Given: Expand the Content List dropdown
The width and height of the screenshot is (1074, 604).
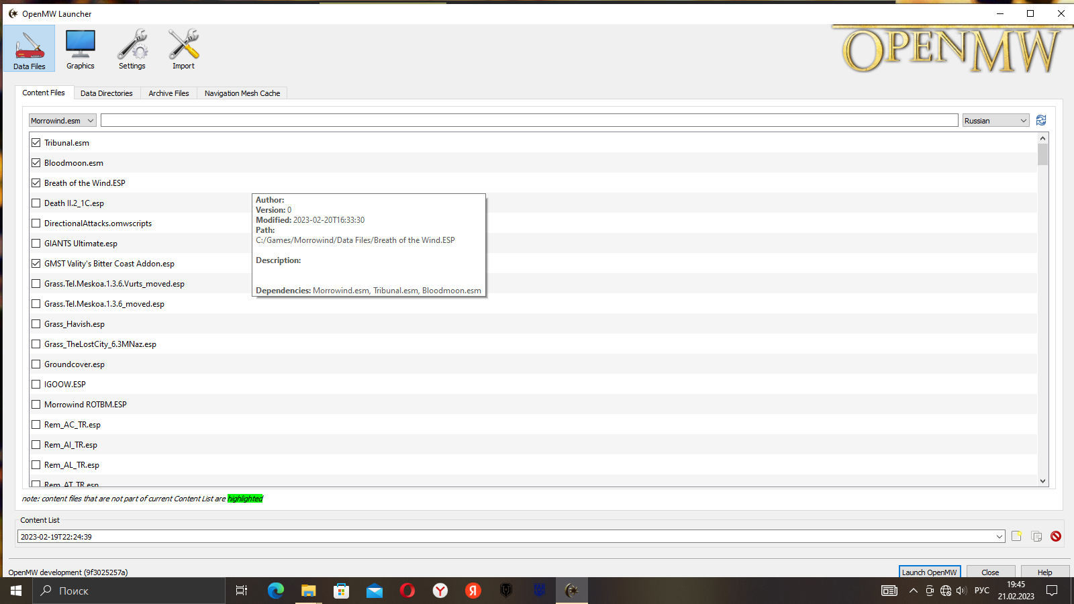Looking at the screenshot, I should click(x=1001, y=536).
